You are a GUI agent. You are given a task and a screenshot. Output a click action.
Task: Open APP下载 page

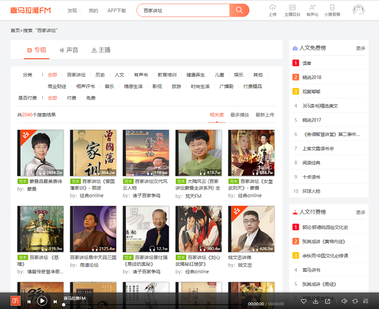(117, 10)
